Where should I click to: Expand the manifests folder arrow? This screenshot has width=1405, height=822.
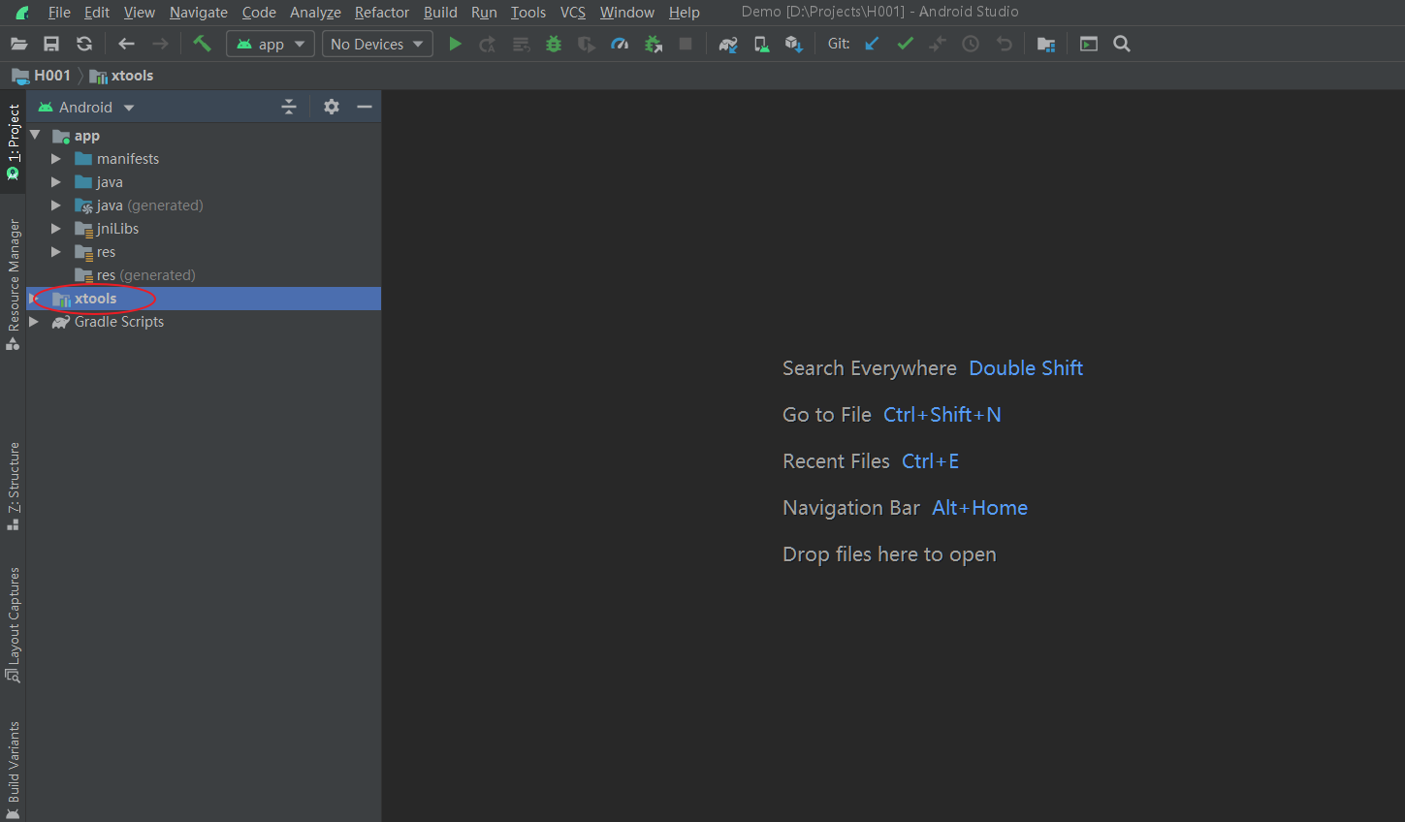56,159
